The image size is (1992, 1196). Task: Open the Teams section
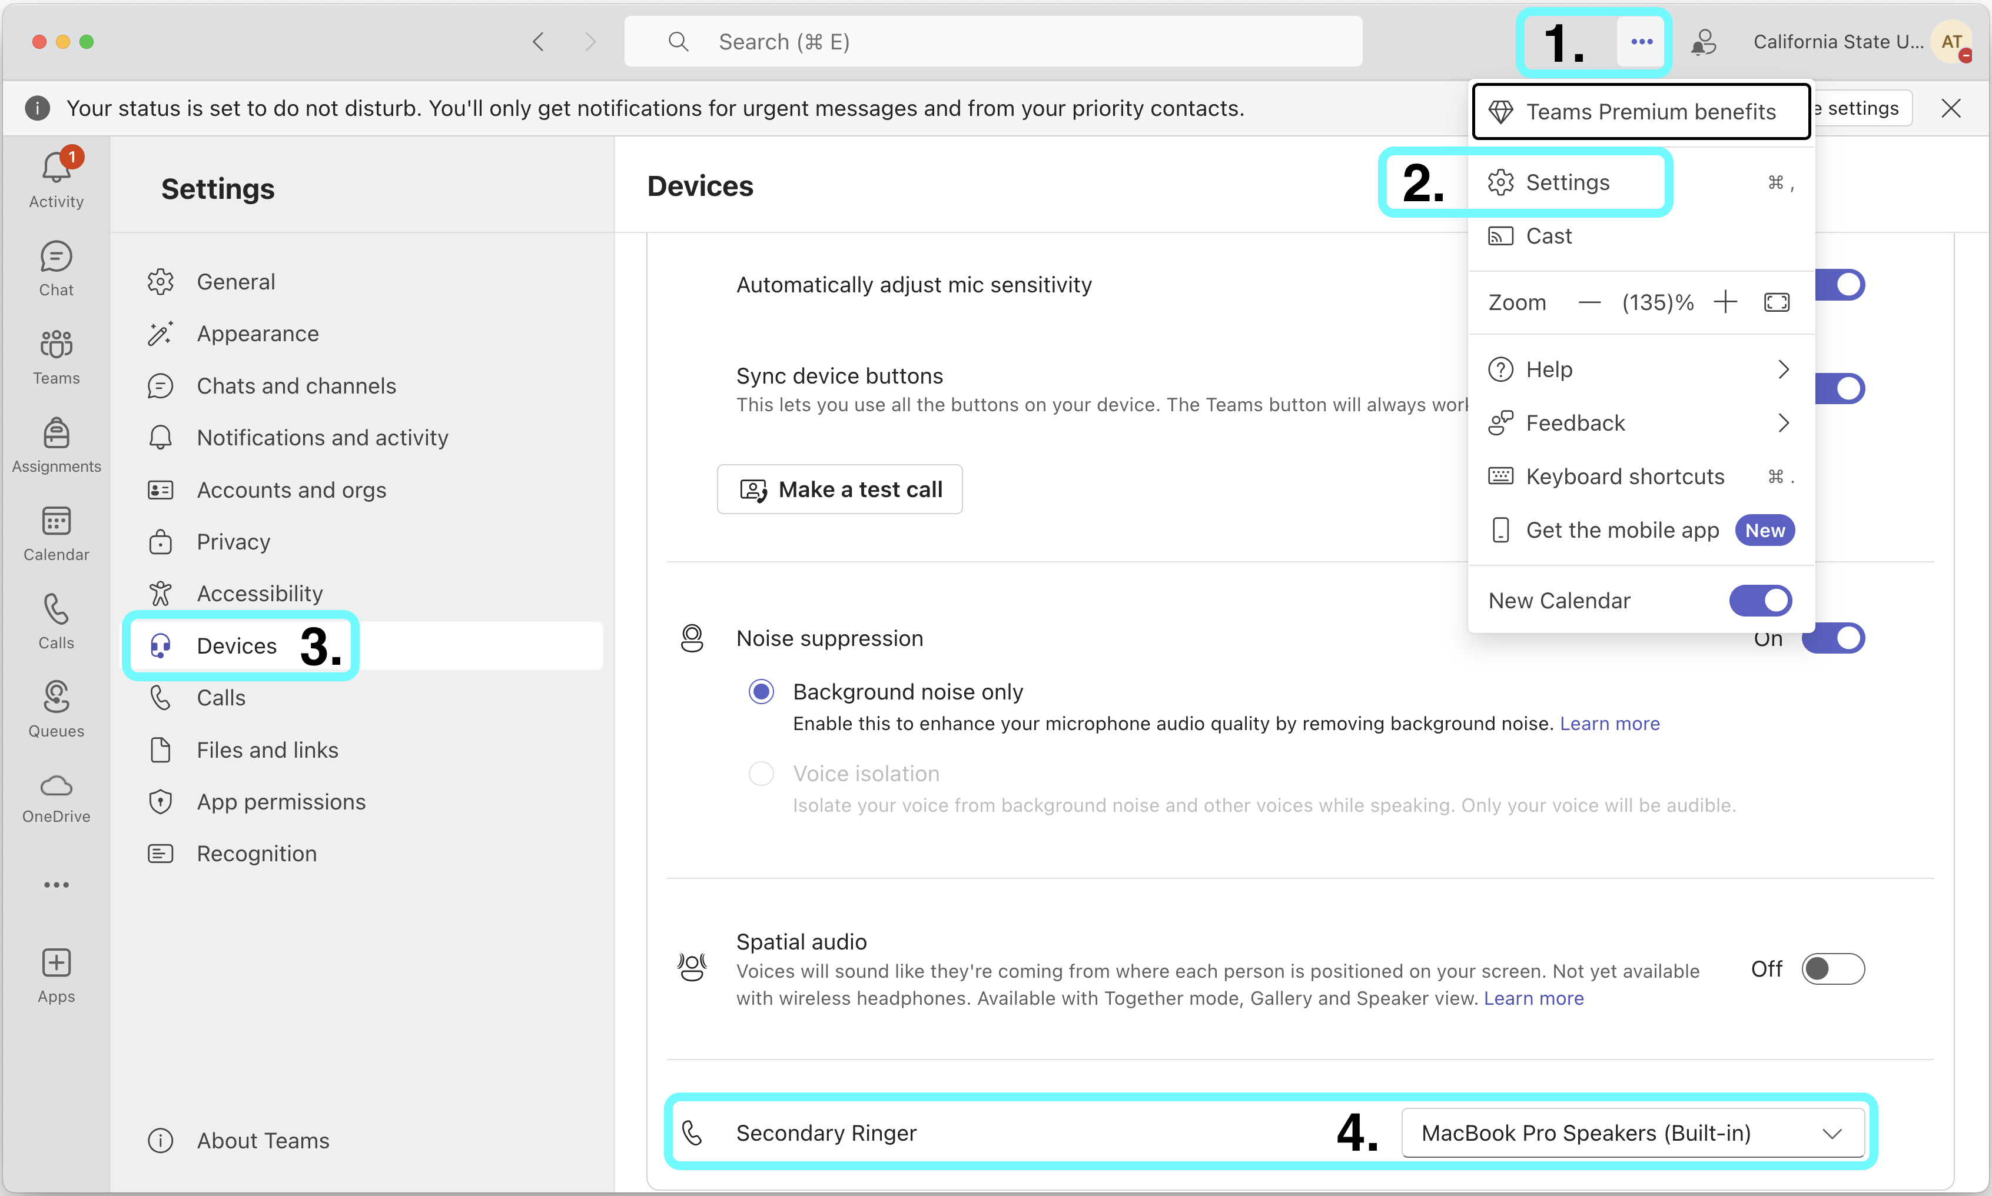coord(55,357)
